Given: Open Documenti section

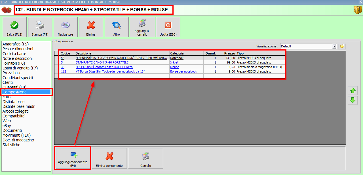Looking at the screenshot, I should (x=12, y=130).
